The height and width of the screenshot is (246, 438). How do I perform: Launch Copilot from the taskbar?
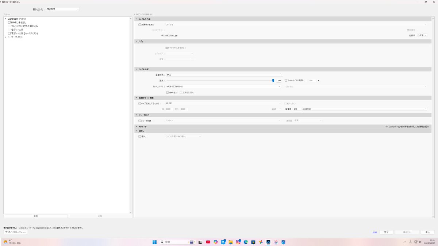coord(216,242)
